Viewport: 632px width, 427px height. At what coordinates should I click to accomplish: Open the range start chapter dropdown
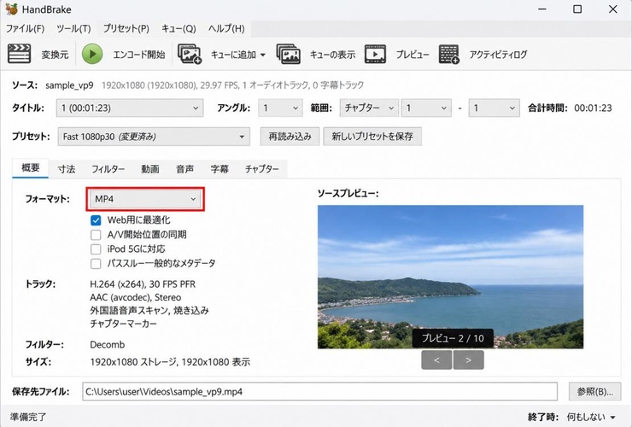pyautogui.click(x=426, y=108)
